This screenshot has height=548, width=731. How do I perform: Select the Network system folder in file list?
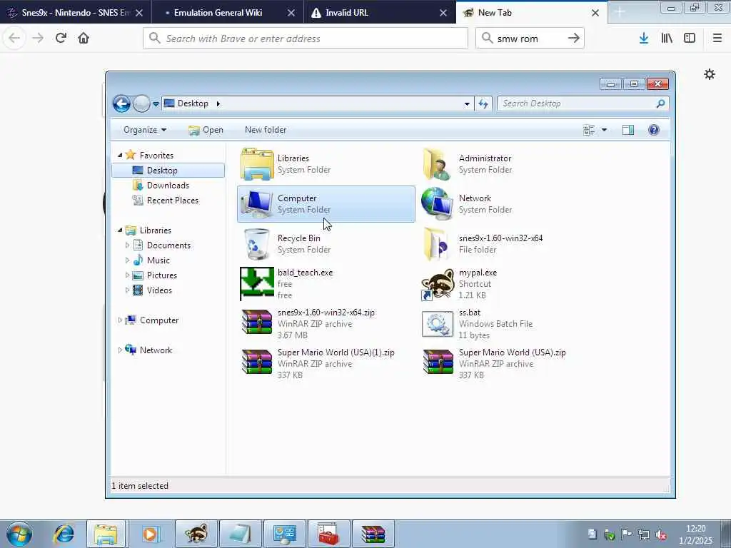466,203
